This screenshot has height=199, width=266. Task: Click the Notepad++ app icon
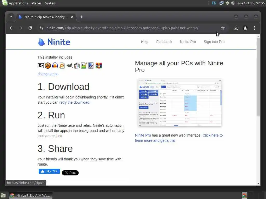pyautogui.click(x=84, y=66)
